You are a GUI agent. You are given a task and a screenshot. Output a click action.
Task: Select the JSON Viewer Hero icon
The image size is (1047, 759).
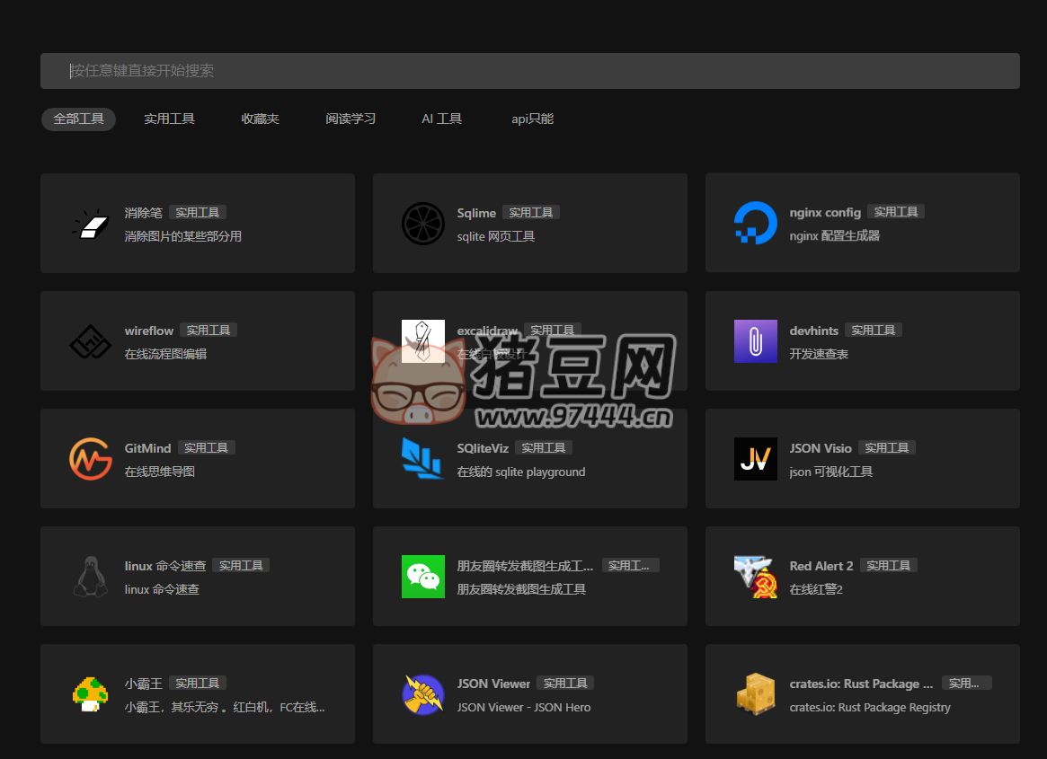(422, 693)
